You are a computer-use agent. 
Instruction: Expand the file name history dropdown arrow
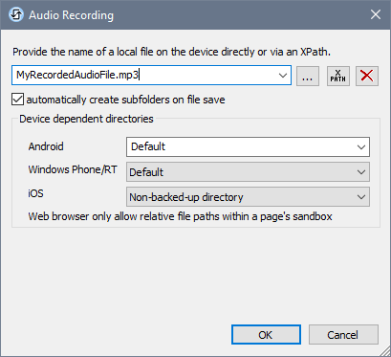(x=283, y=76)
